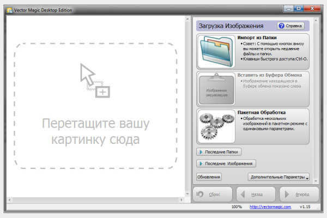The image size is (327, 218).
Task: Click the 100% zoom status text
Action: point(237,207)
